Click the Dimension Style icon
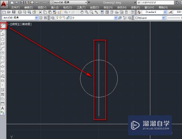 [170, 12]
